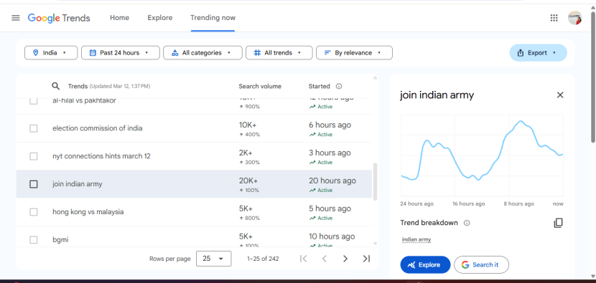Image resolution: width=596 pixels, height=283 pixels.
Task: Switch to the Explore tab
Action: click(x=160, y=18)
